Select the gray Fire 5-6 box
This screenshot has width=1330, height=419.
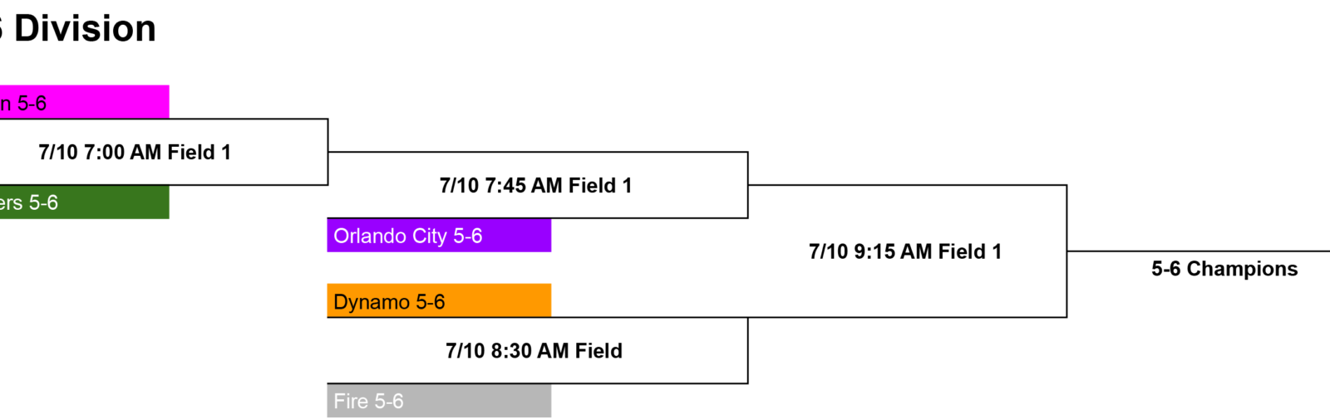pos(439,401)
